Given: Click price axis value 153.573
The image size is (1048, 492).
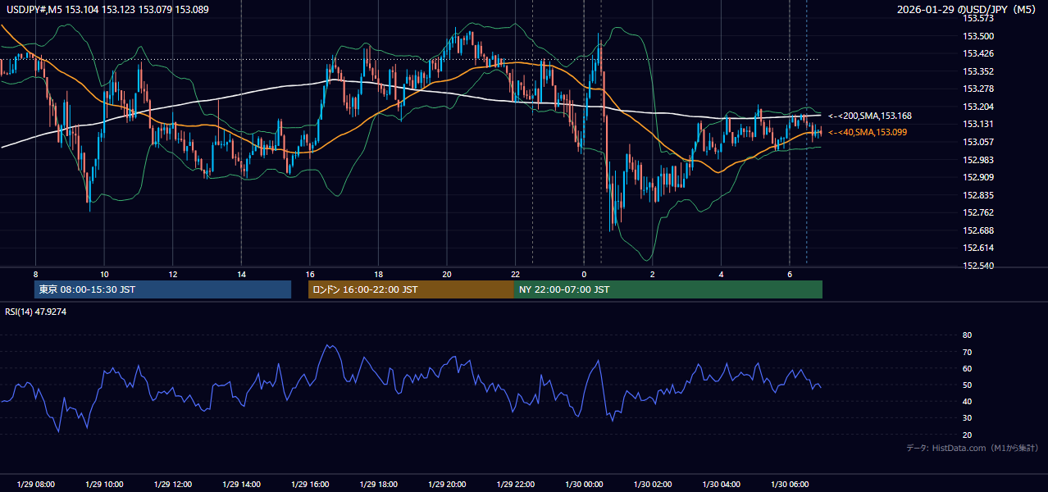Looking at the screenshot, I should 977,18.
